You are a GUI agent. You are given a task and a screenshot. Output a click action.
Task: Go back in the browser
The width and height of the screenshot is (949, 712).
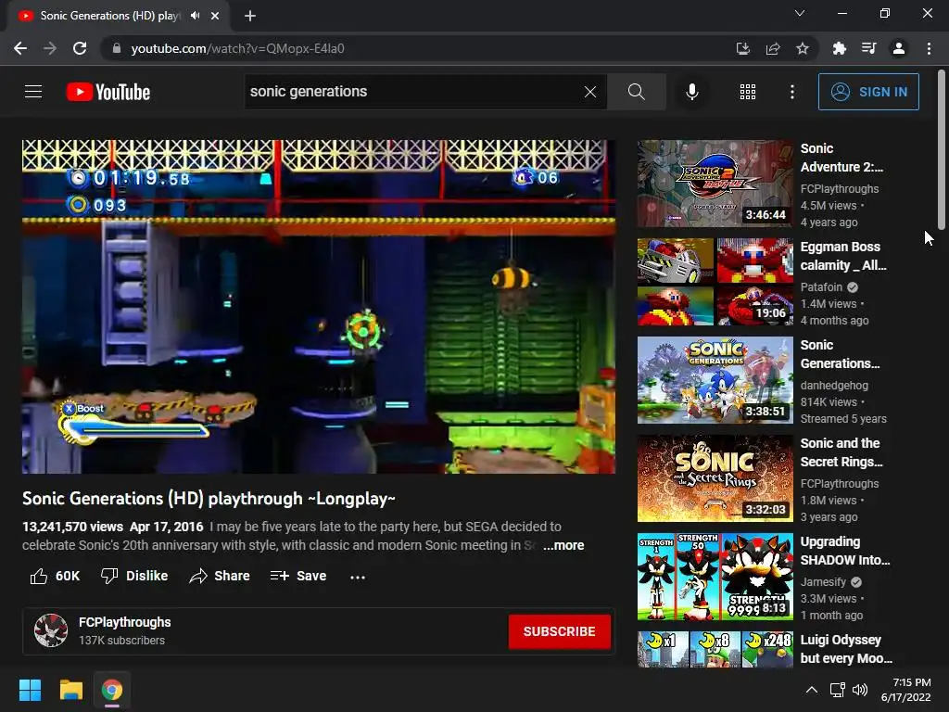coord(20,48)
